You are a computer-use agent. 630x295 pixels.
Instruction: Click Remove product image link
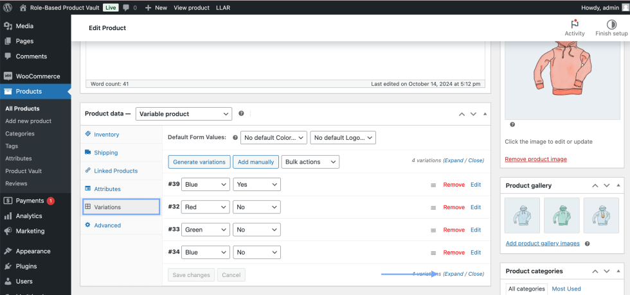(535, 159)
